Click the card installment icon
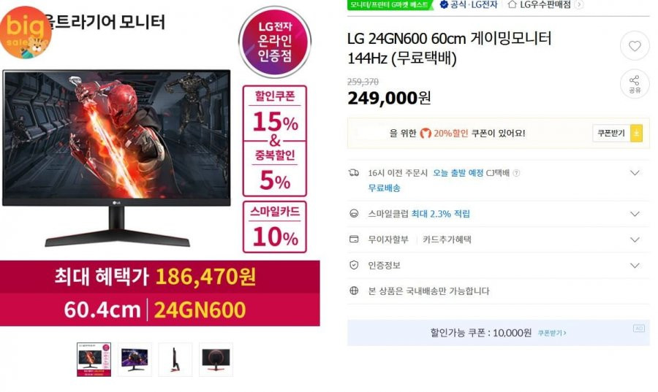The width and height of the screenshot is (658, 392). coord(354,239)
